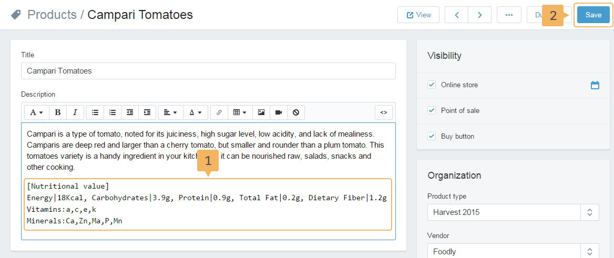The width and height of the screenshot is (614, 258).
Task: Disable the Buy button checkbox
Action: tap(432, 136)
